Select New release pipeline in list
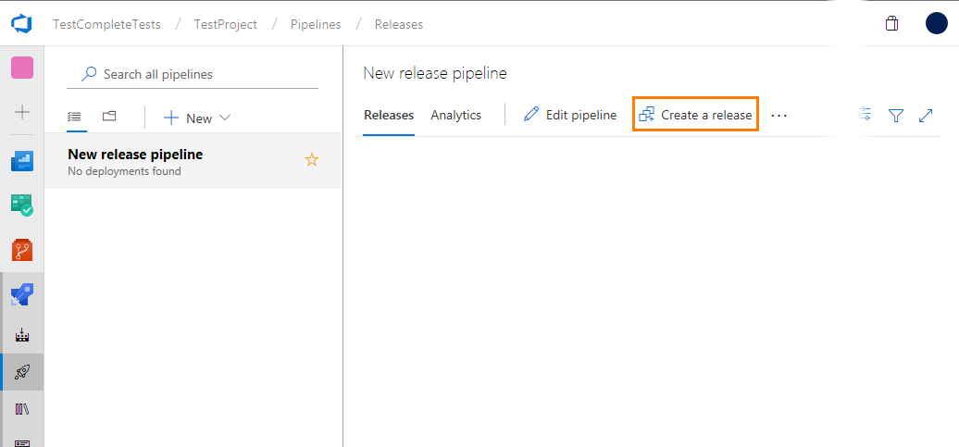Viewport: 959px width, 447px height. tap(193, 161)
